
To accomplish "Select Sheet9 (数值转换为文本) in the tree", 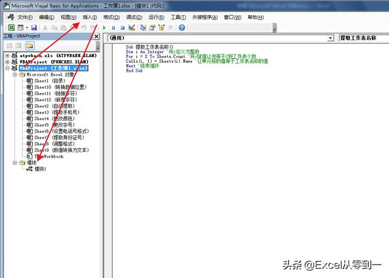I will coord(61,150).
